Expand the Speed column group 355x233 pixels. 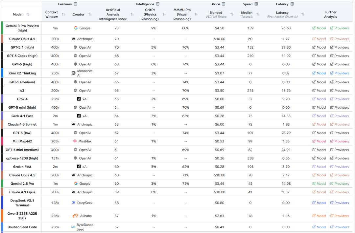(256, 4)
